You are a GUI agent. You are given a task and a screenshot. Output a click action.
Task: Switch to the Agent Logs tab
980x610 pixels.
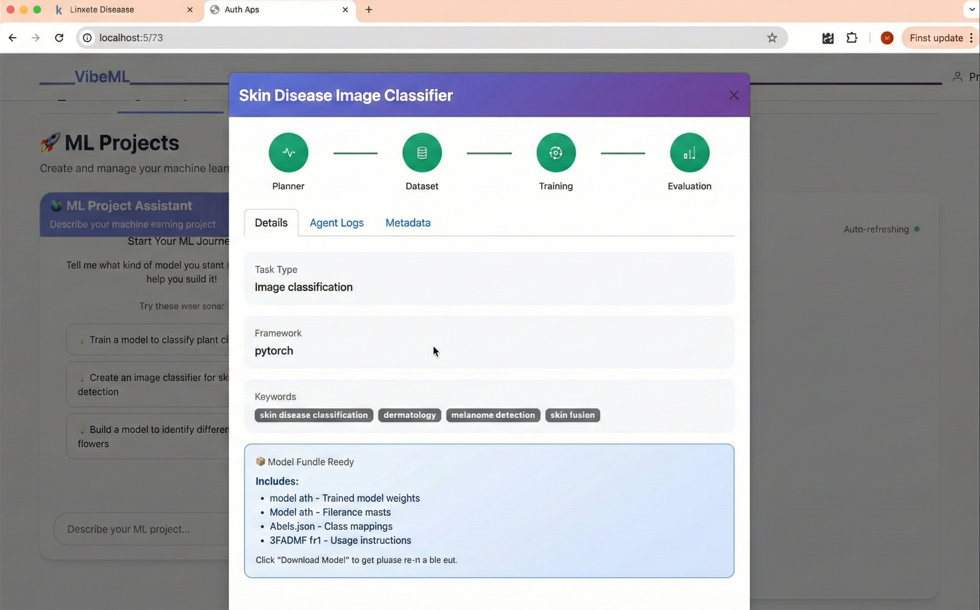336,223
